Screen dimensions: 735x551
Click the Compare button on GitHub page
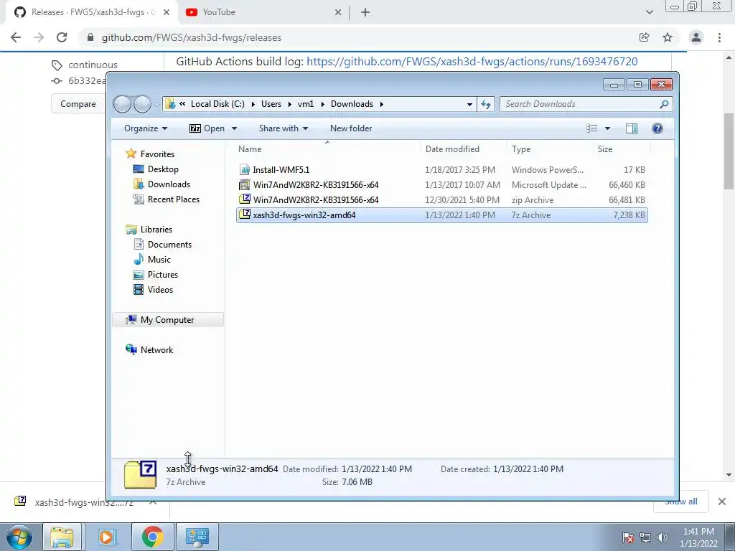tap(78, 104)
